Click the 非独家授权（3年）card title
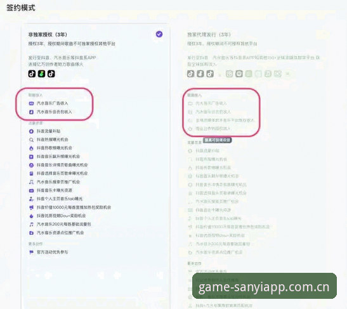Viewport: 347px width, 309px height. click(48, 34)
